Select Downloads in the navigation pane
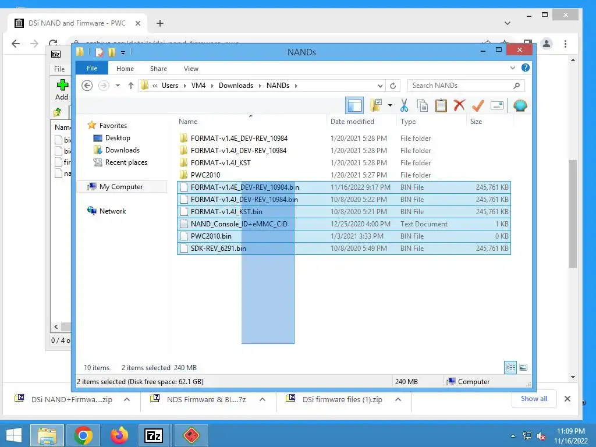This screenshot has width=596, height=447. (122, 150)
